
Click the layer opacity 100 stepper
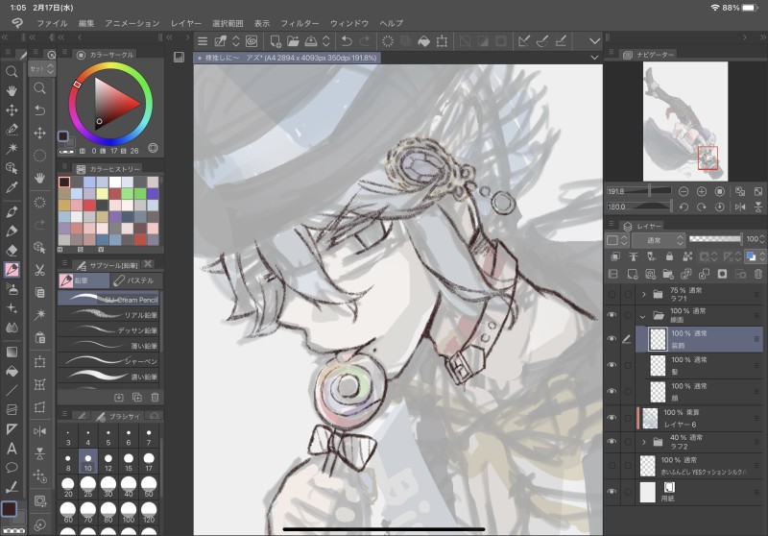click(762, 238)
